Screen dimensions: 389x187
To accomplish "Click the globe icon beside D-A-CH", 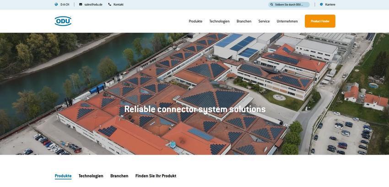I will point(56,4).
